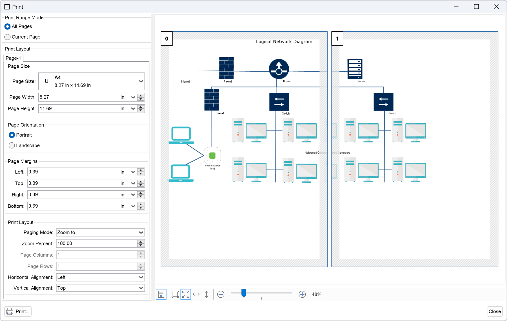Select the Current Page radio button
Image resolution: width=507 pixels, height=321 pixels.
8,37
